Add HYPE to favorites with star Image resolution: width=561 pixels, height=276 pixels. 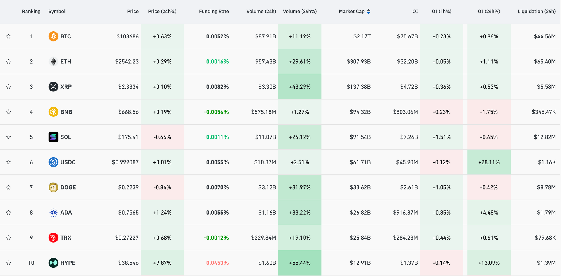tap(9, 263)
